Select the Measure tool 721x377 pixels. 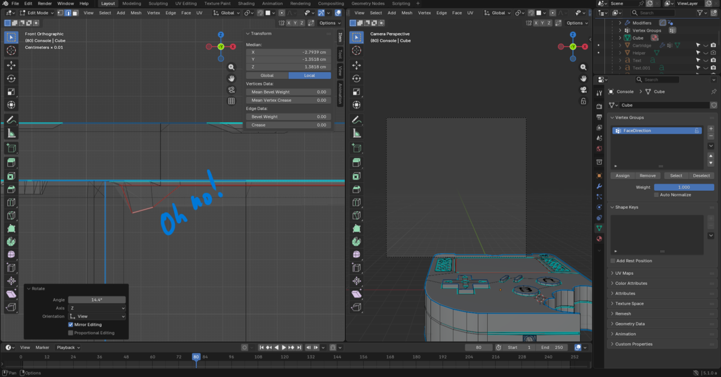(11, 133)
